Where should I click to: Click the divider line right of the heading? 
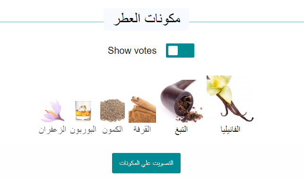coord(246,22)
